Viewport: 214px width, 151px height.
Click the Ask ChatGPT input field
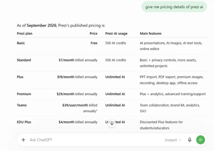point(94,140)
